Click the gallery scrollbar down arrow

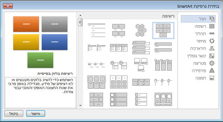[80, 106]
